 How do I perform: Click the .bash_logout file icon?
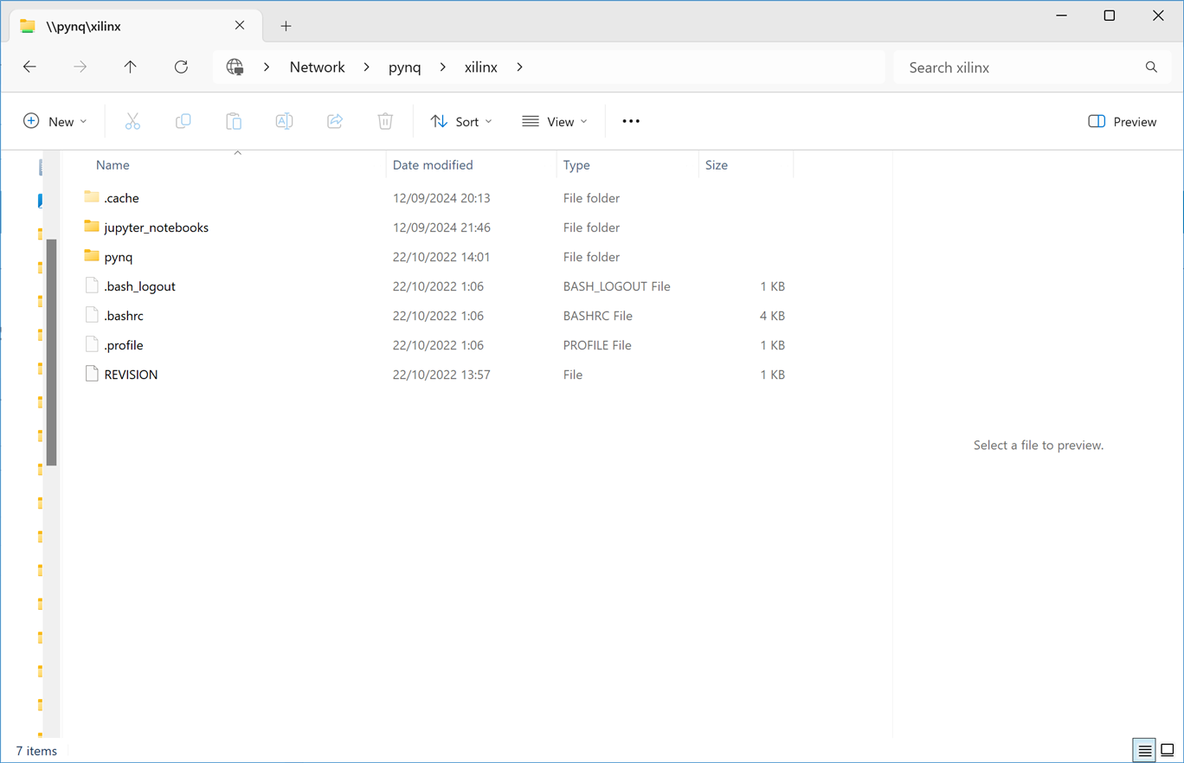click(x=92, y=285)
